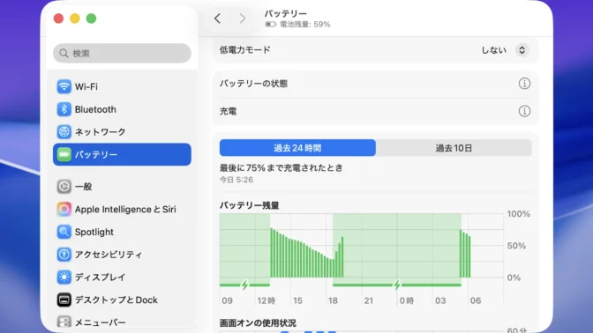Click the 今日 5:26 timestamp
Image resolution: width=593 pixels, height=333 pixels.
pyautogui.click(x=236, y=180)
